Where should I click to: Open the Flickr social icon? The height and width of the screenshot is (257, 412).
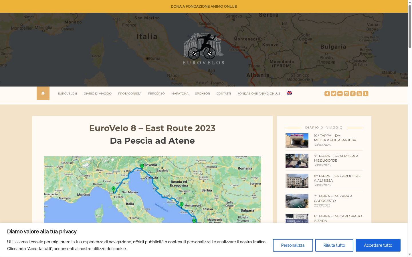tap(340, 94)
